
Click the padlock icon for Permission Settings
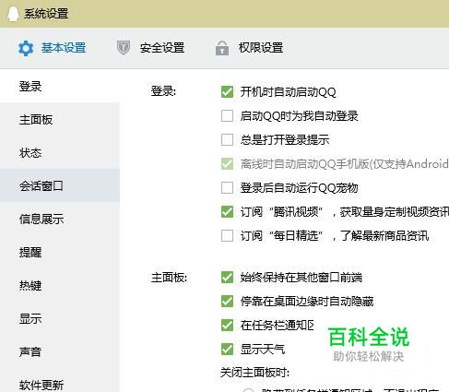coord(222,48)
